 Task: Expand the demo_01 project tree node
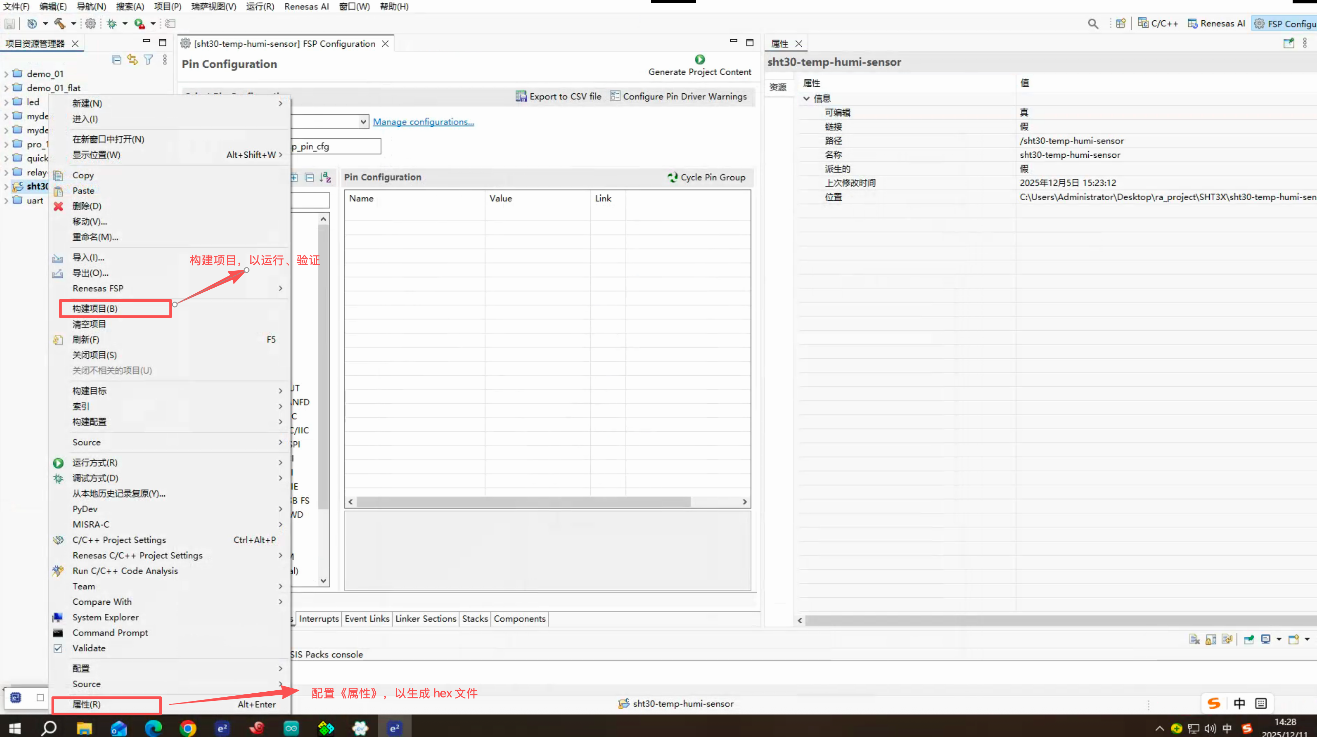(x=6, y=73)
